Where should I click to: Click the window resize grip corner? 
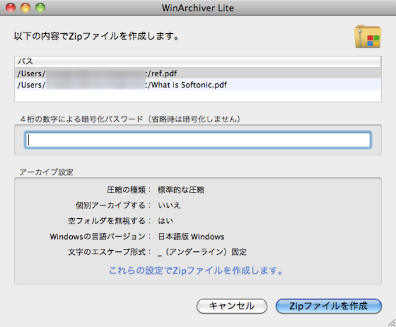pos(391,322)
